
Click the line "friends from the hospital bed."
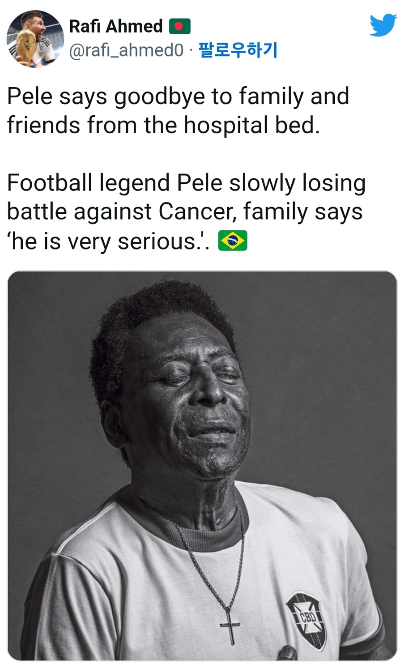tap(163, 125)
